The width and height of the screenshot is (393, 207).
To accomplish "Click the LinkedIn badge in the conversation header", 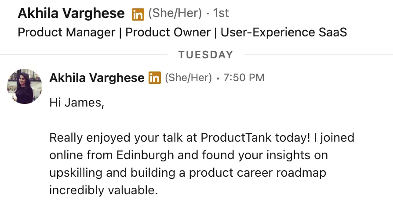I will [x=138, y=14].
